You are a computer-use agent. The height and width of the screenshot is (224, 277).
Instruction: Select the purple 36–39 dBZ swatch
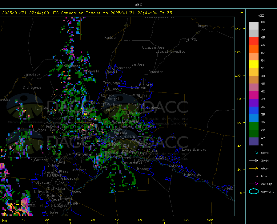tap(254, 103)
